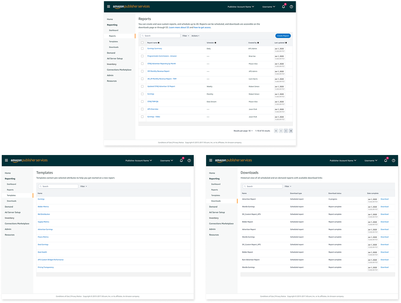Screen dimensions: 401x303
Task: Check the APS Overview report row
Action: click(x=142, y=109)
